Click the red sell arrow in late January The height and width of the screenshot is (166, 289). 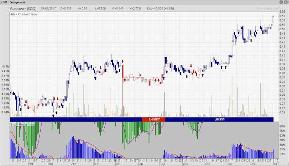tap(26, 102)
